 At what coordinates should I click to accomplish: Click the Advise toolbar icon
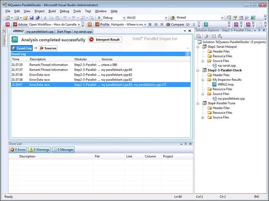tap(15, 24)
